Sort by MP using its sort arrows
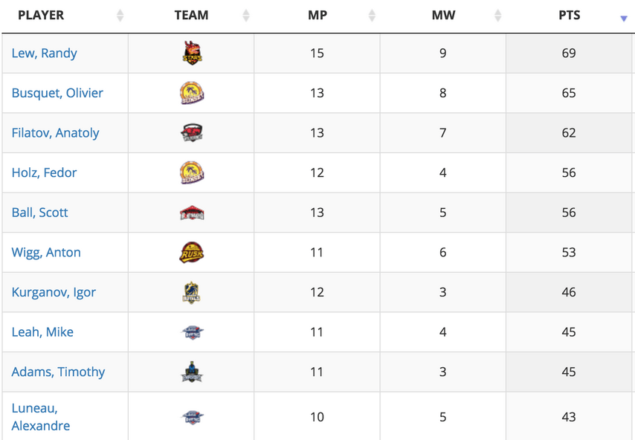The image size is (635, 440). point(372,16)
